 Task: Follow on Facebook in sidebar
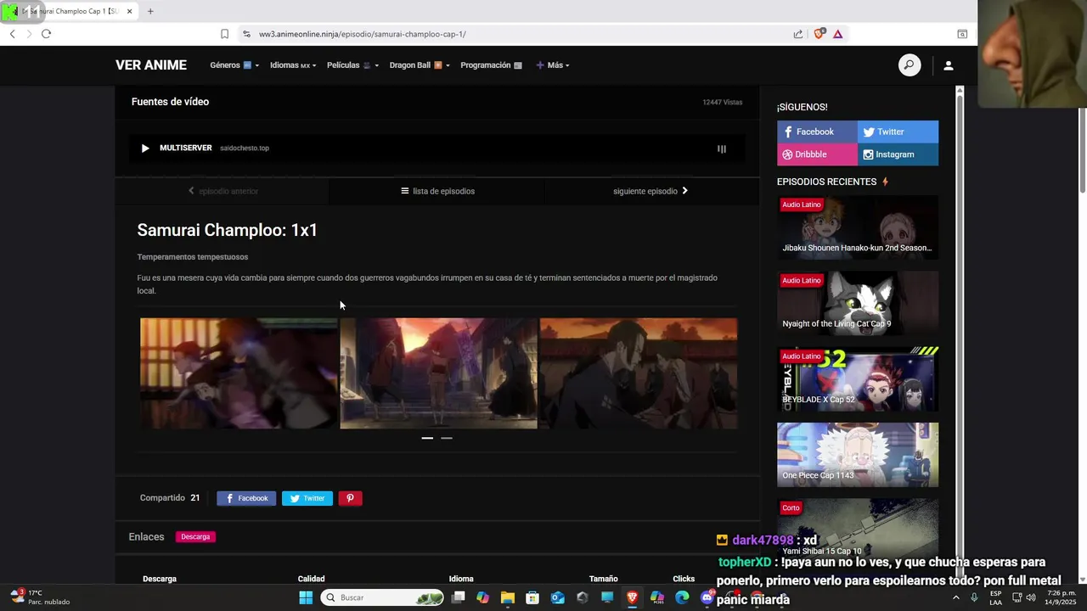point(817,132)
